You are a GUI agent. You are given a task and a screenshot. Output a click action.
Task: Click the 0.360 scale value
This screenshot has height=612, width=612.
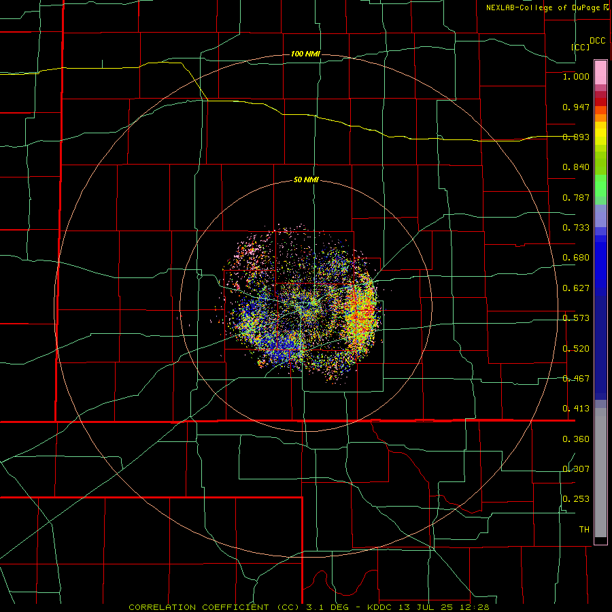click(576, 439)
